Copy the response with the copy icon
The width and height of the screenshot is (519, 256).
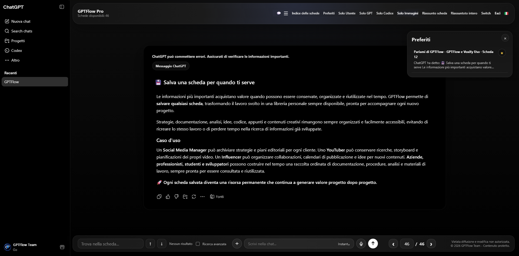tap(159, 197)
